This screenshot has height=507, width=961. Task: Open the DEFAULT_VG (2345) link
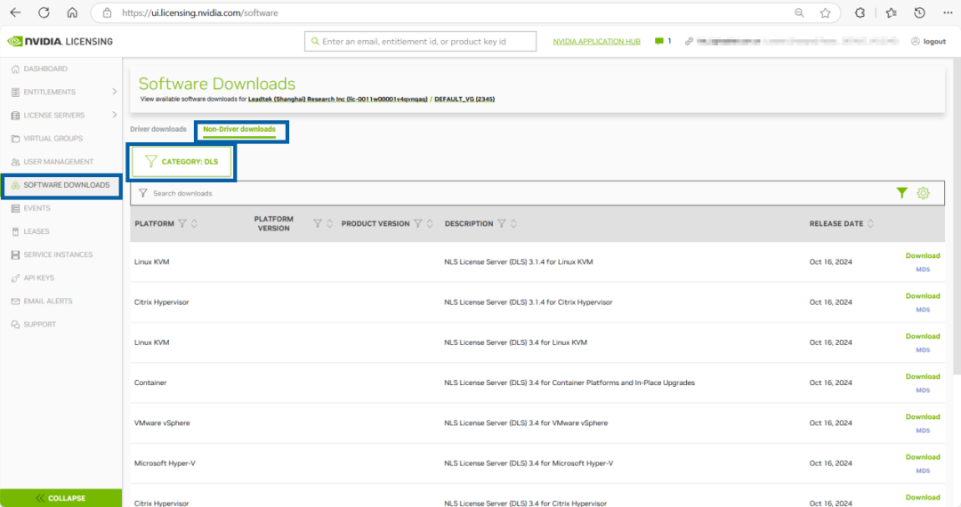tap(464, 99)
